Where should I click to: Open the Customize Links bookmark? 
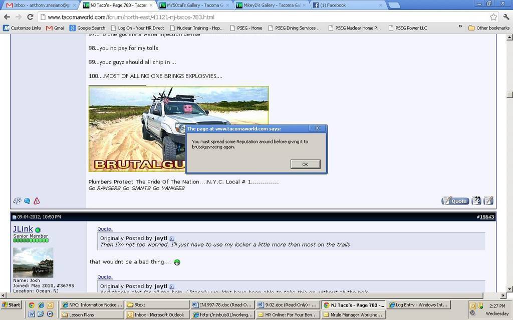click(x=22, y=28)
